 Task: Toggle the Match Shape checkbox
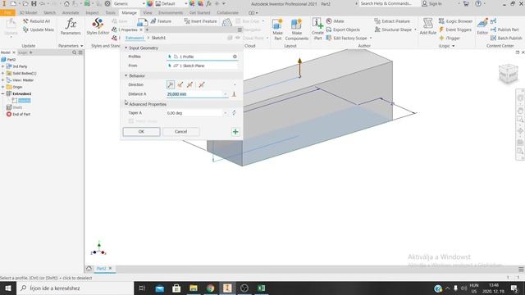pos(131,121)
